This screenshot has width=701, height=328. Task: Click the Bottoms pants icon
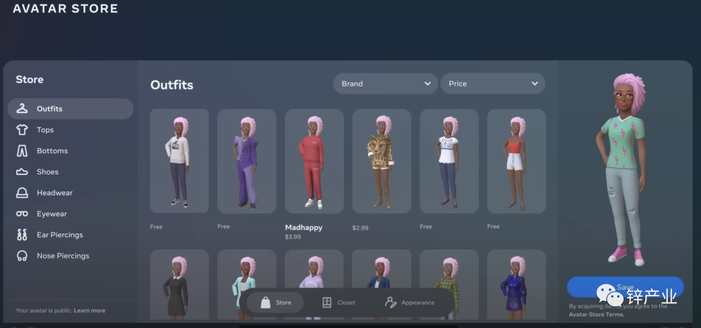[x=22, y=151]
